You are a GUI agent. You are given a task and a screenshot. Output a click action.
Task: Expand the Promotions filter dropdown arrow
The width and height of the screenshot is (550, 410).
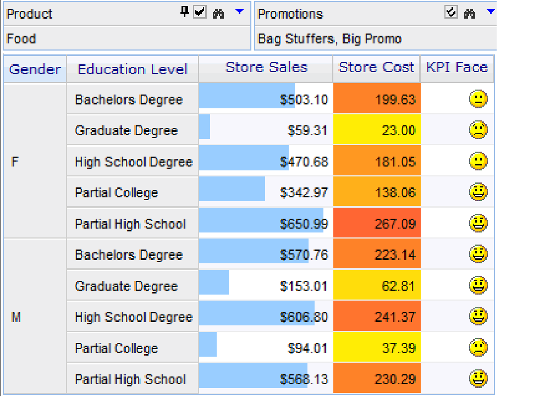pos(491,11)
